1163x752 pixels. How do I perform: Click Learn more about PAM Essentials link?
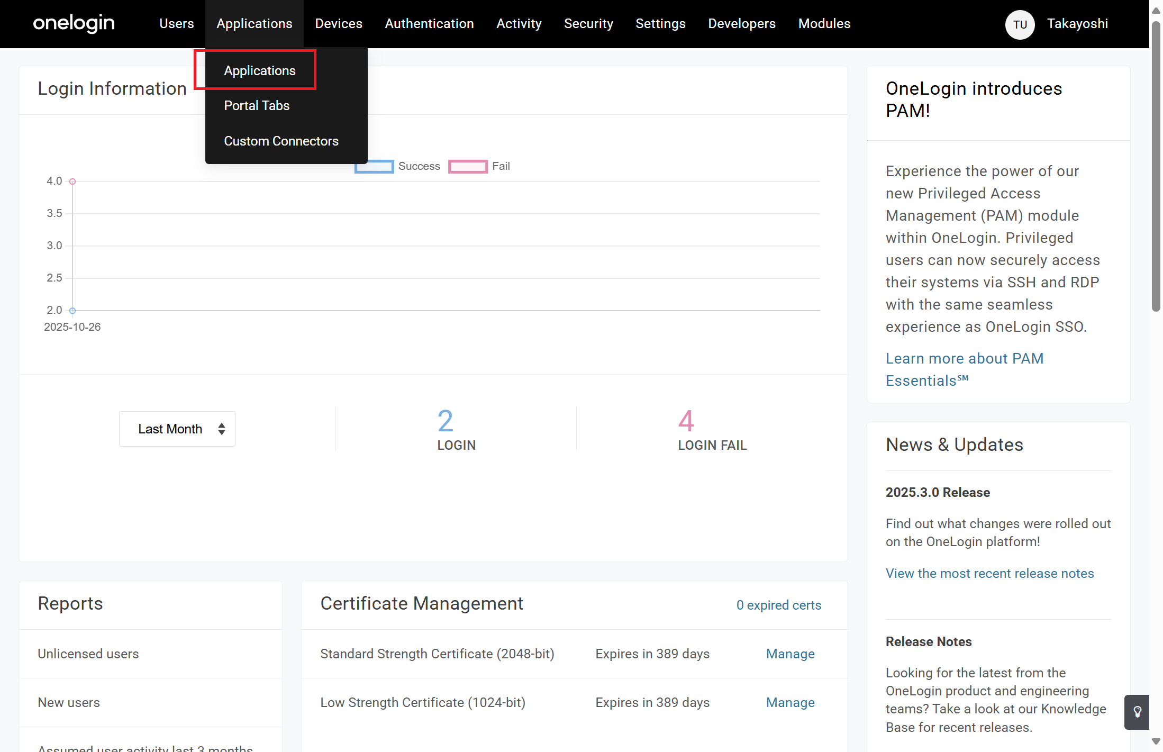(x=964, y=369)
